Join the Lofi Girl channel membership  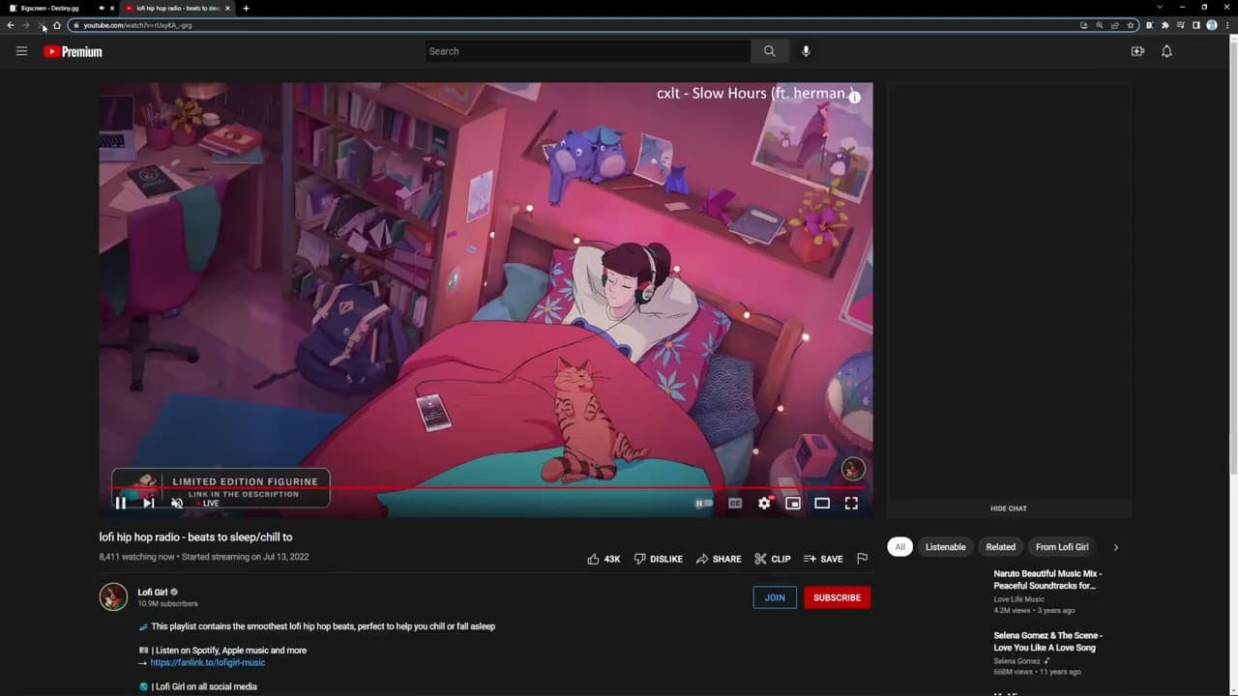click(775, 597)
